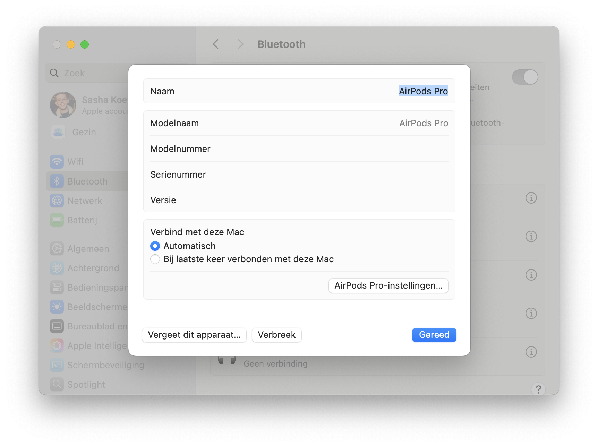Image resolution: width=598 pixels, height=446 pixels.
Task: Toggle the Bluetooth switch
Action: 525,77
